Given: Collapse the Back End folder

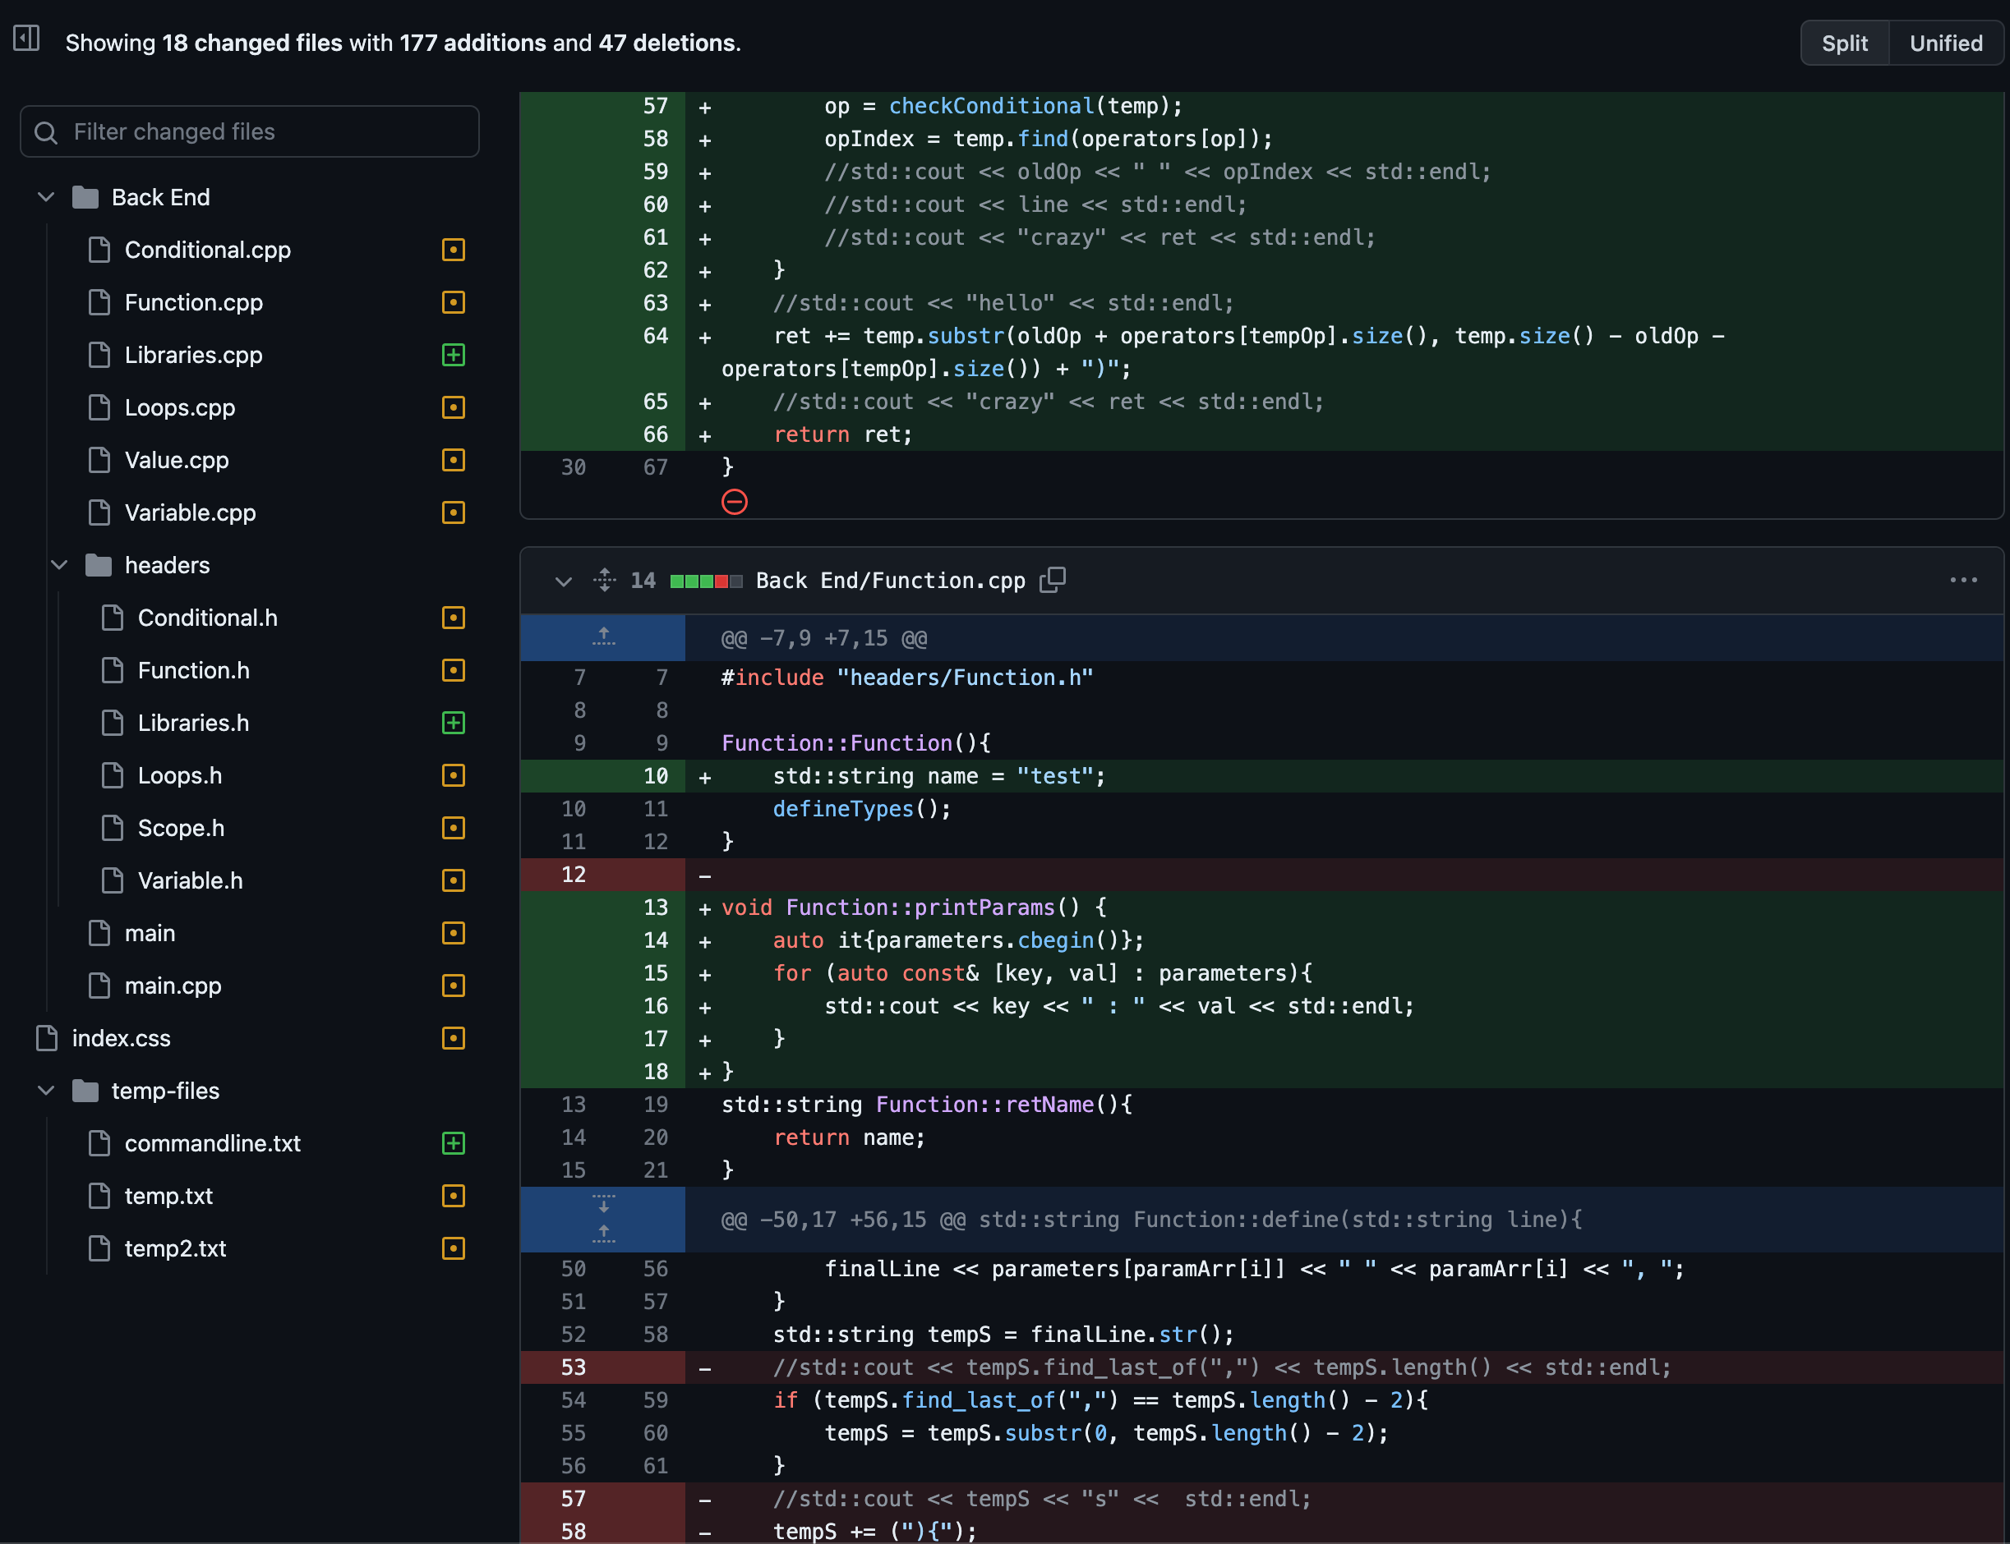Looking at the screenshot, I should (46, 196).
